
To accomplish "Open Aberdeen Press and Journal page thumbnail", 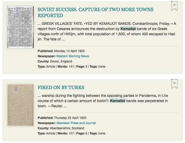I will 21,105.
